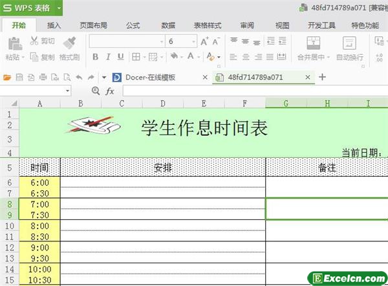Click the zoom magnifier icon near fx
The height and width of the screenshot is (286, 388).
pyautogui.click(x=96, y=91)
